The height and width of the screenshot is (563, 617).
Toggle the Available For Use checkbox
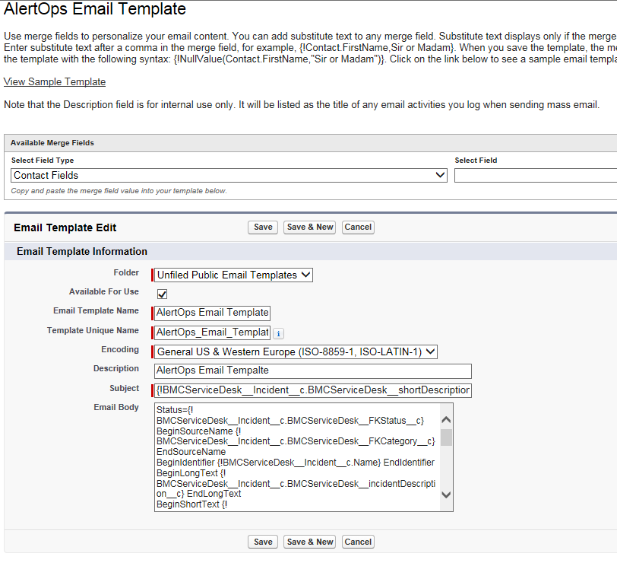point(162,294)
